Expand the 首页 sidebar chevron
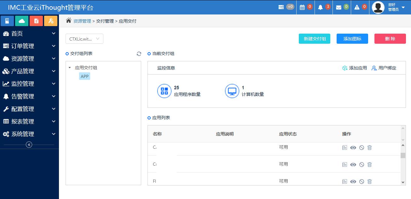This screenshot has width=411, height=199. pos(54,33)
